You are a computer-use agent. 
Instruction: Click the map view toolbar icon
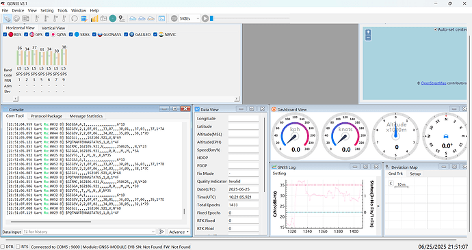tap(103, 18)
